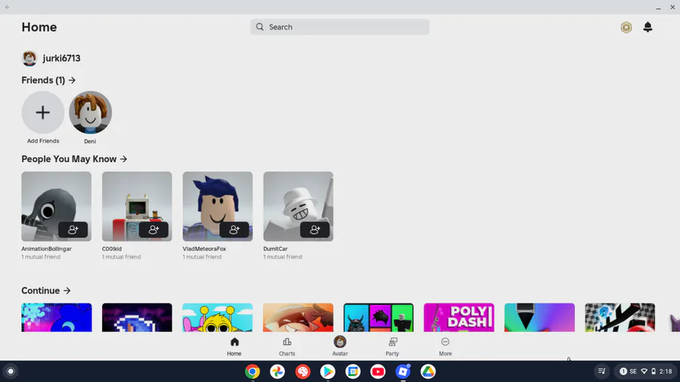Open the dark pixel-art game tile
The image size is (680, 382).
(x=137, y=318)
